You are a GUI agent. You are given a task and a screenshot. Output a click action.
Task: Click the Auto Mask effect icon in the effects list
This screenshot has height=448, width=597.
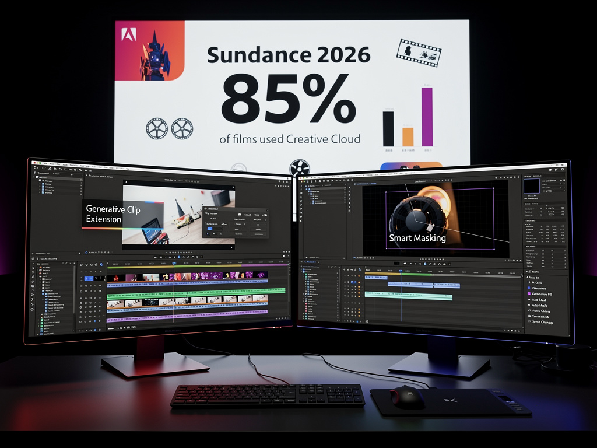[529, 300]
